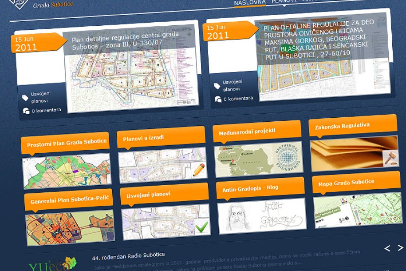
Task: Open Usvojeni planovi category of Maksima Gorkog post
Action: pyautogui.click(x=232, y=86)
